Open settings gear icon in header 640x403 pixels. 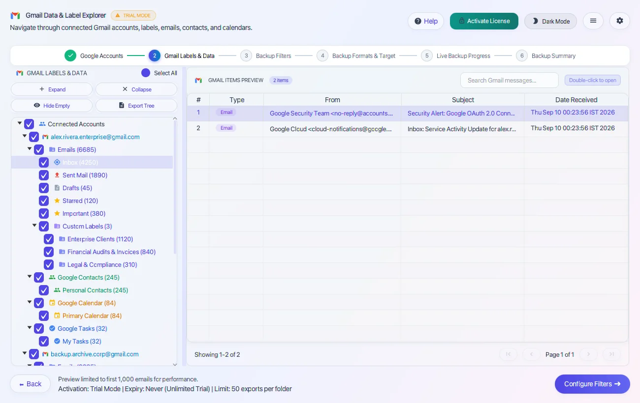coord(620,21)
